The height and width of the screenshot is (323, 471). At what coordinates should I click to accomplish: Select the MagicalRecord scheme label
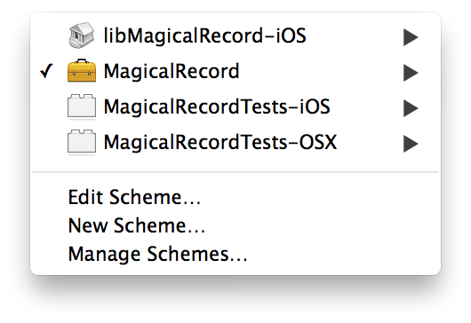tap(172, 72)
